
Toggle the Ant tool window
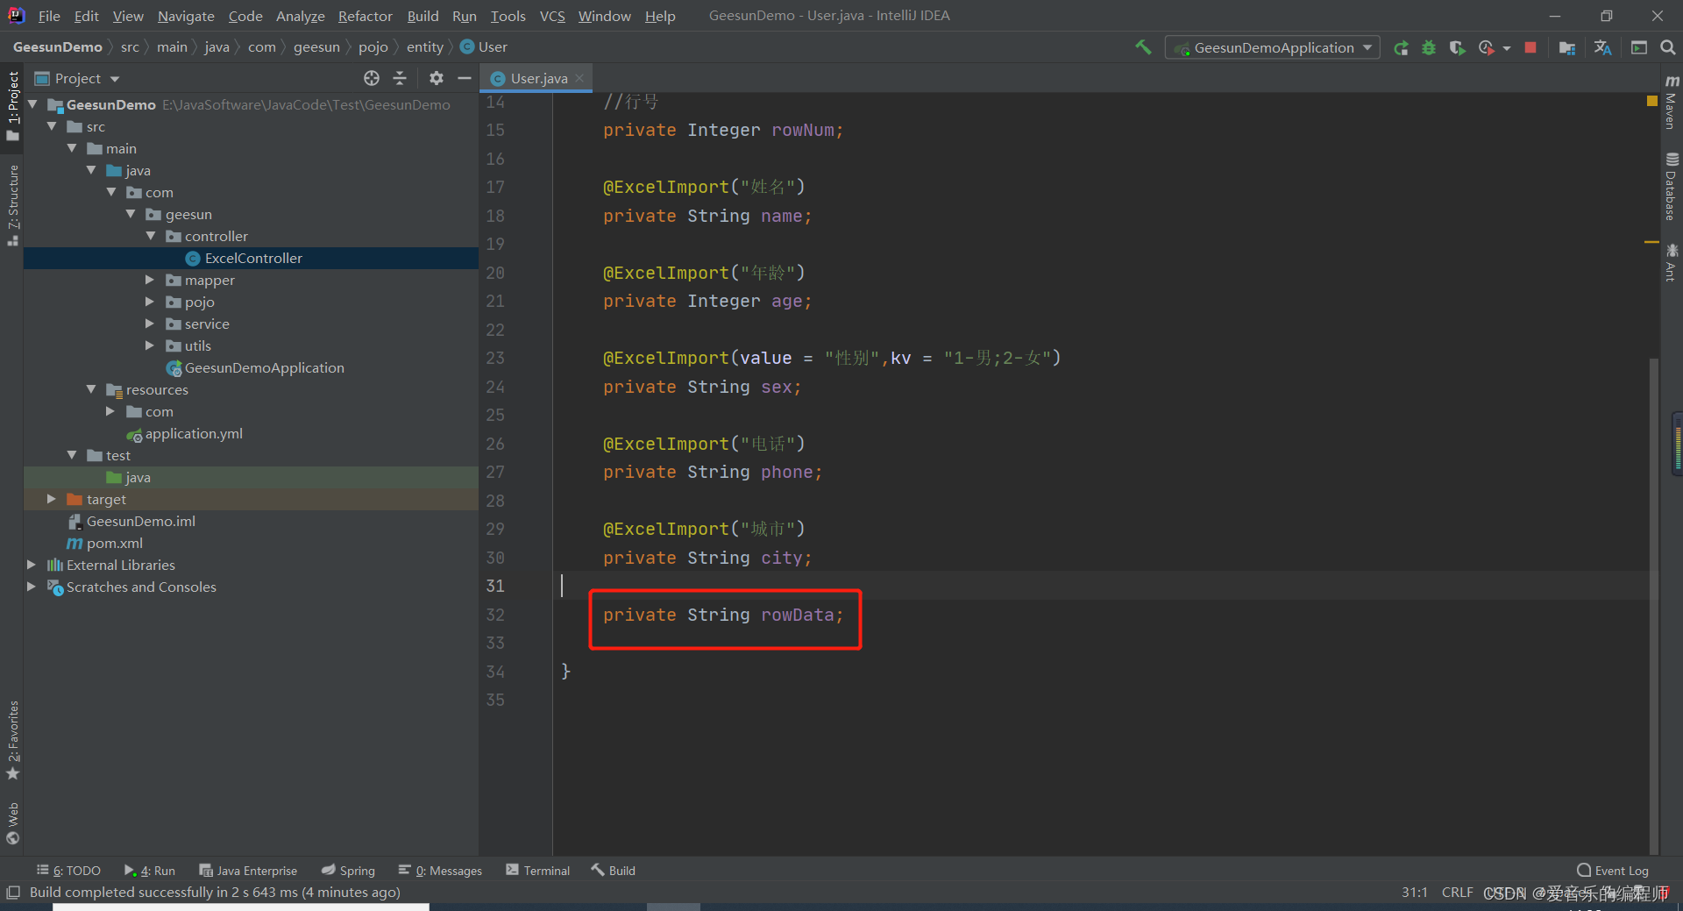1672,262
